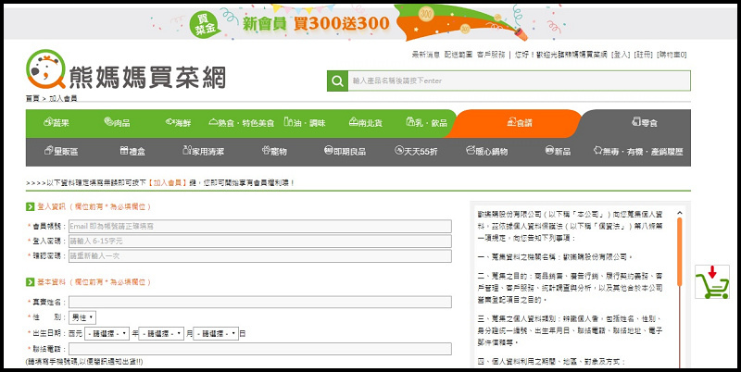Focus the product name search field

click(x=520, y=81)
